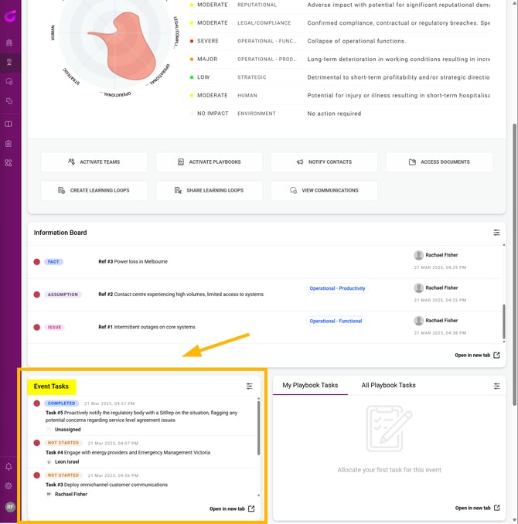Click Create Learning Loops button
The height and width of the screenshot is (524, 518).
[94, 190]
